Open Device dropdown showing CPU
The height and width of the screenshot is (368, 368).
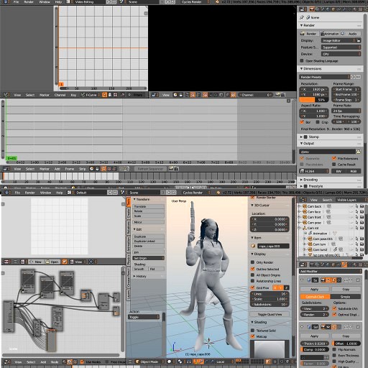click(341, 54)
